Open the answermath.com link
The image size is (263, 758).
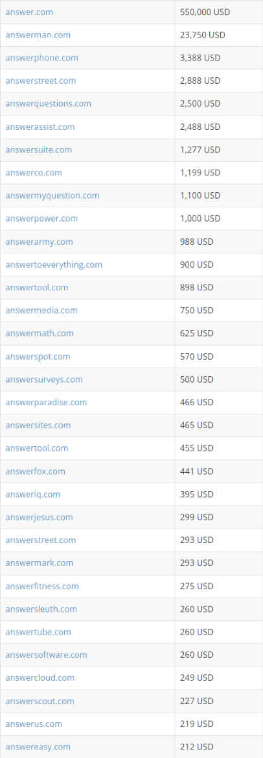click(x=40, y=334)
